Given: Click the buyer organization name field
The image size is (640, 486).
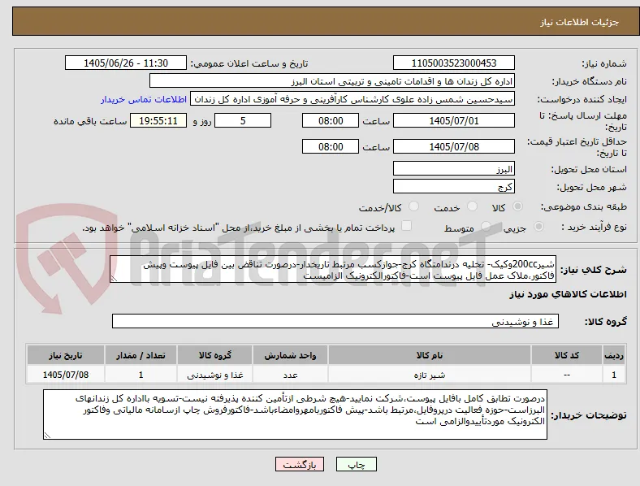Looking at the screenshot, I should point(332,80).
